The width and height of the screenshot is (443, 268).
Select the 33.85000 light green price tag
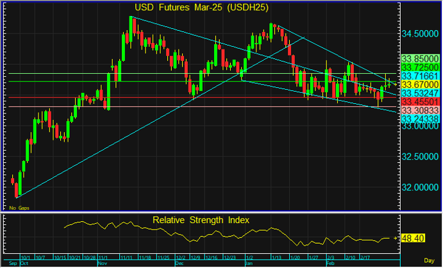420,58
